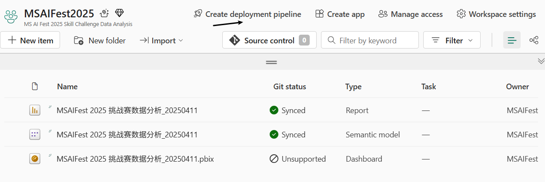
Task: Click Create app button
Action: pyautogui.click(x=340, y=14)
